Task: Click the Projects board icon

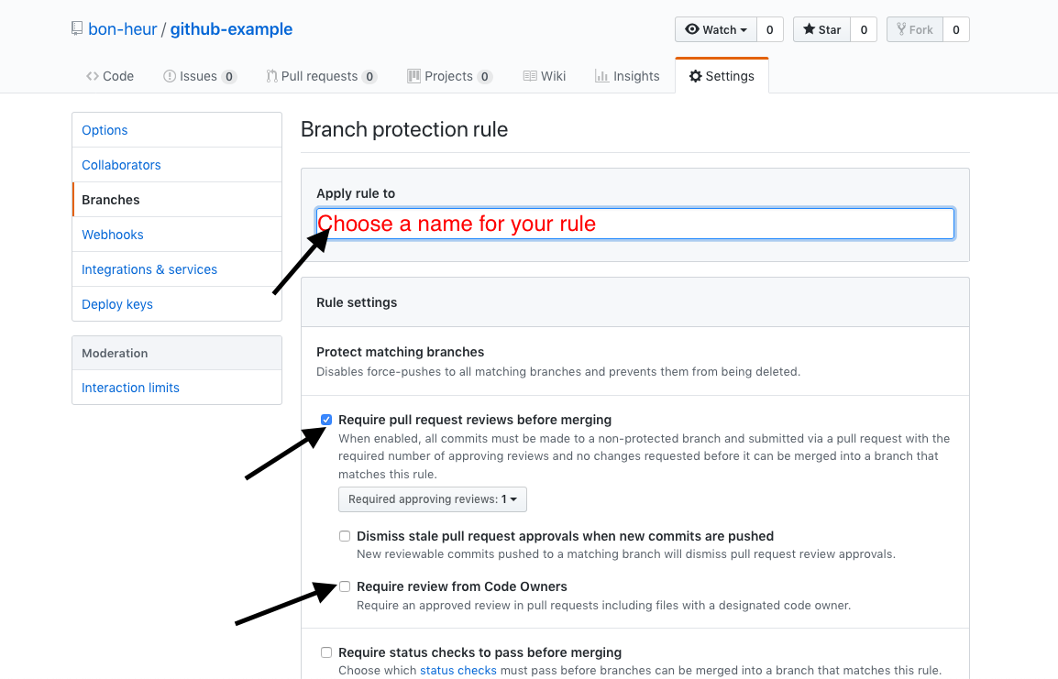Action: tap(413, 76)
